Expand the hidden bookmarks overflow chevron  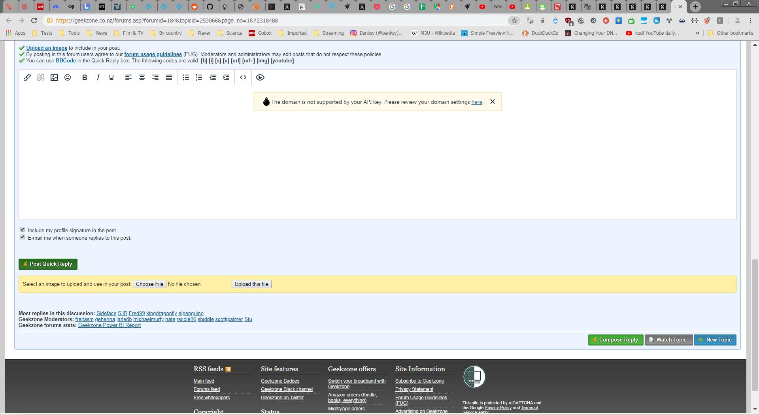[x=697, y=33]
